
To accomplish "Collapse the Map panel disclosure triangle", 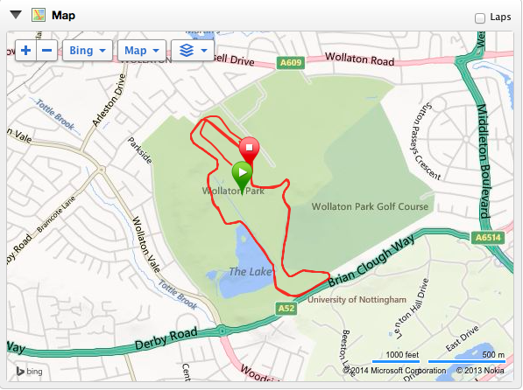I will pos(16,15).
